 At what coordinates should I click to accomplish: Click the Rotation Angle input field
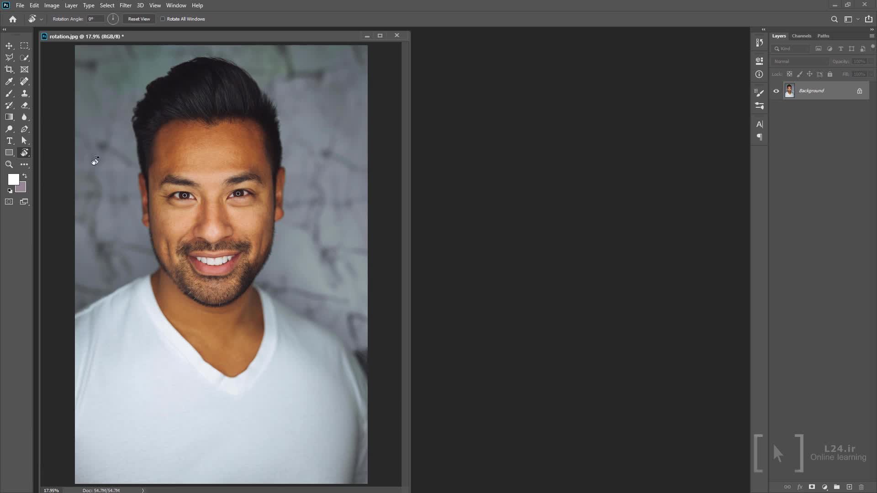95,19
